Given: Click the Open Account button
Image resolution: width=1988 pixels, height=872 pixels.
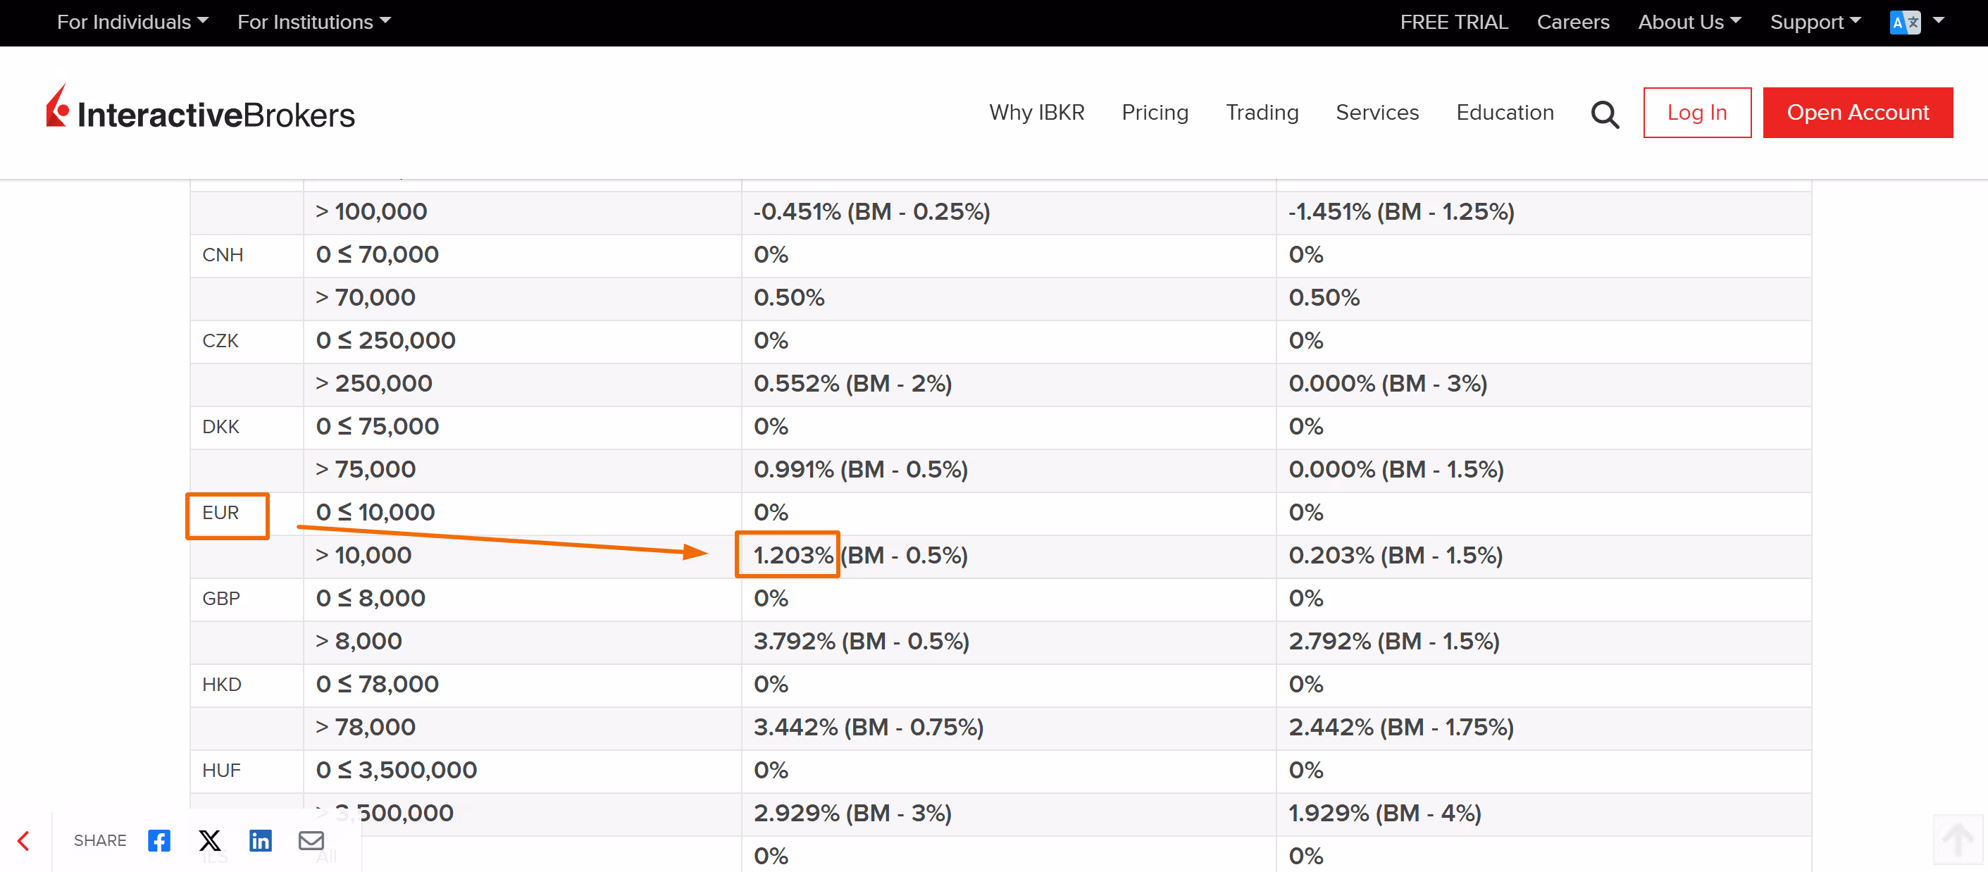Looking at the screenshot, I should pyautogui.click(x=1857, y=113).
